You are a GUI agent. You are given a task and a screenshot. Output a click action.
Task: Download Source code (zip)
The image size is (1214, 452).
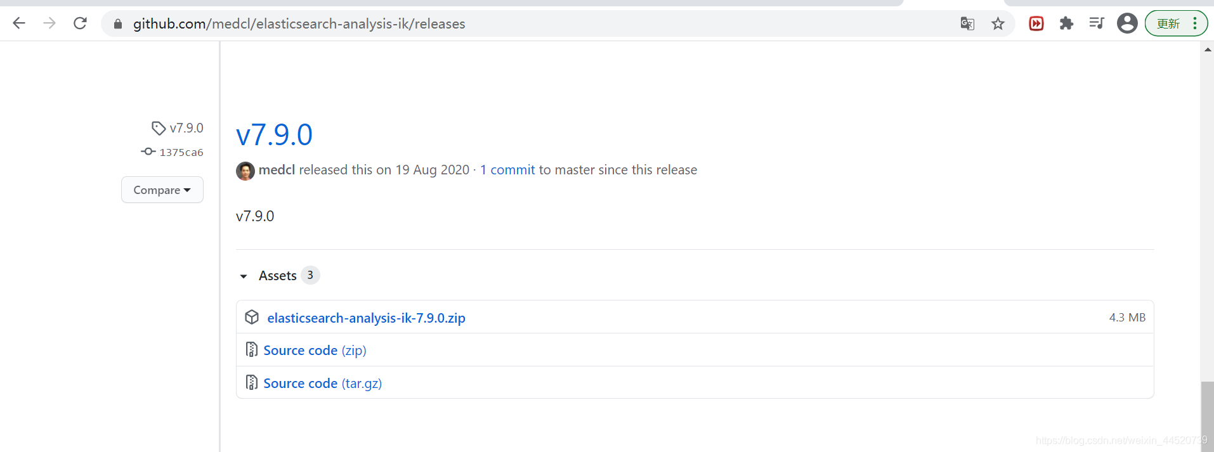315,351
